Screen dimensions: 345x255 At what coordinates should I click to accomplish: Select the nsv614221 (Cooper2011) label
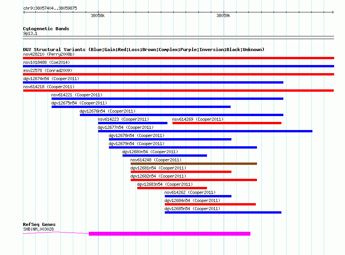tap(77, 95)
